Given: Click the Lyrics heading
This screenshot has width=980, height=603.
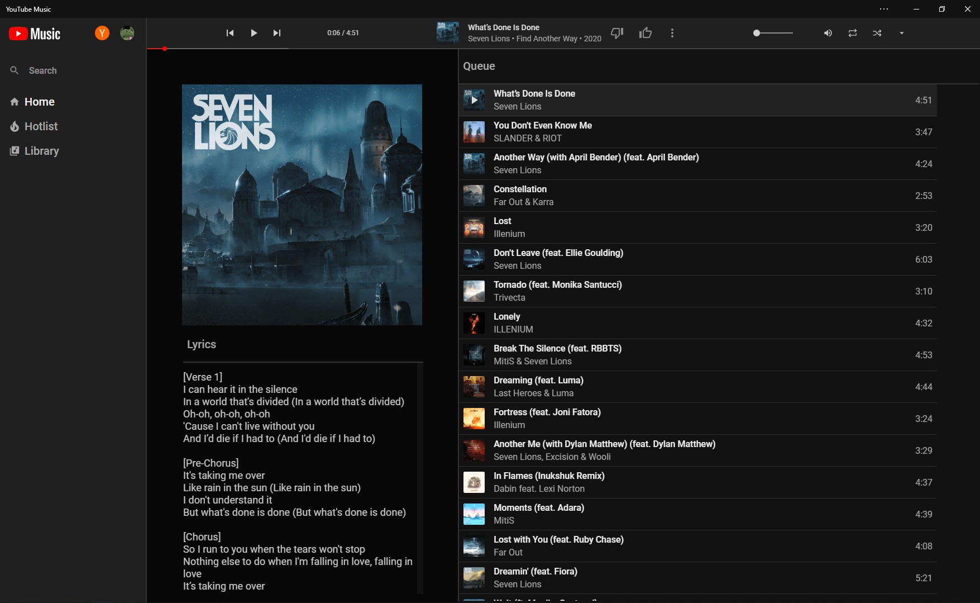Looking at the screenshot, I should 202,344.
